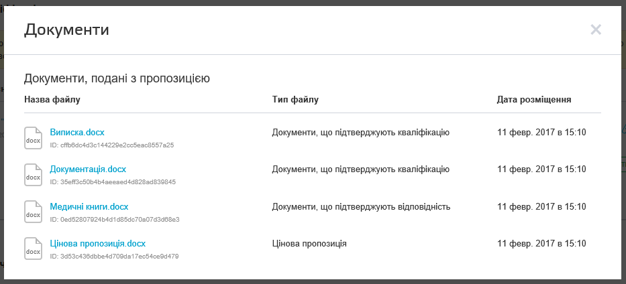Viewport: 626px width, 284px height.
Task: Close the Документи dialog
Action: pyautogui.click(x=596, y=29)
